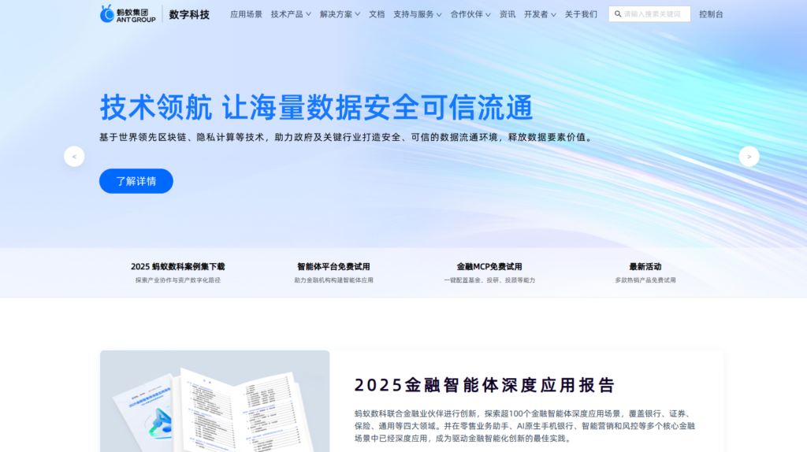Go to previous carousel slide arrow
807x452 pixels.
74,157
